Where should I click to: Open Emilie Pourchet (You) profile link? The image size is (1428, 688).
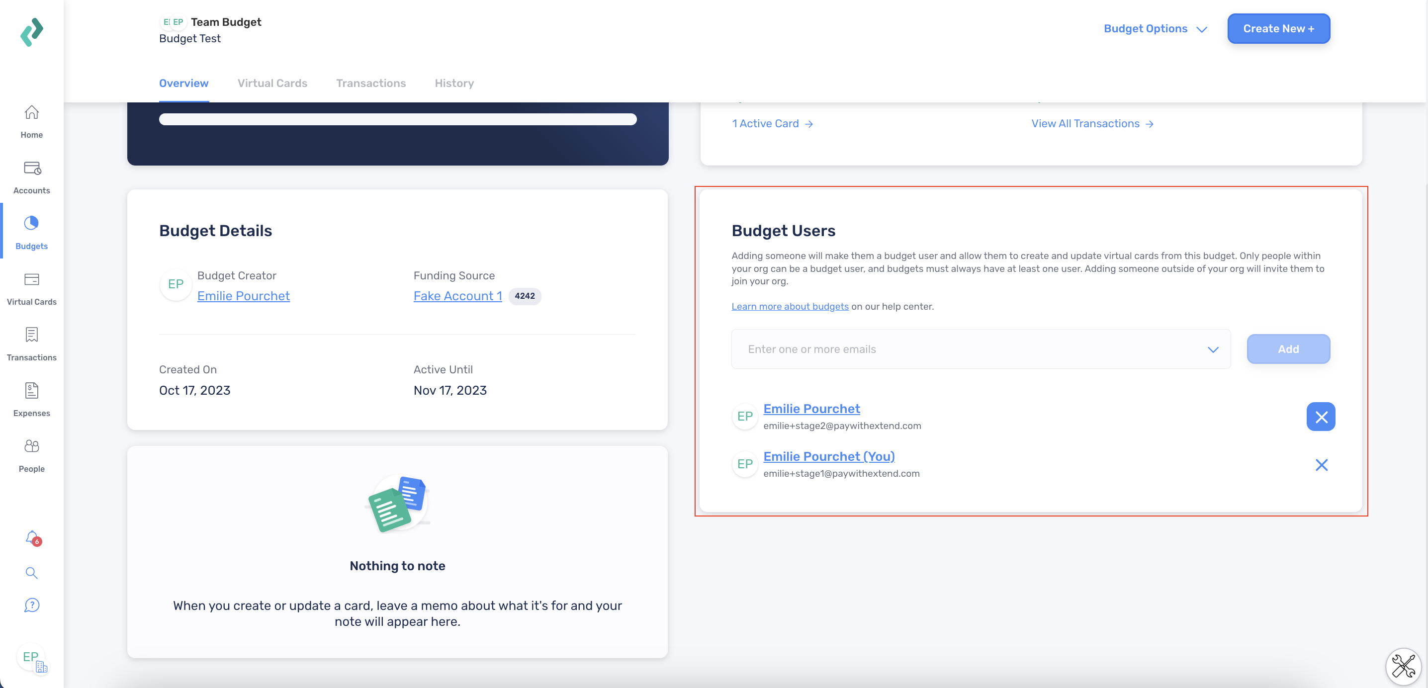pos(829,456)
